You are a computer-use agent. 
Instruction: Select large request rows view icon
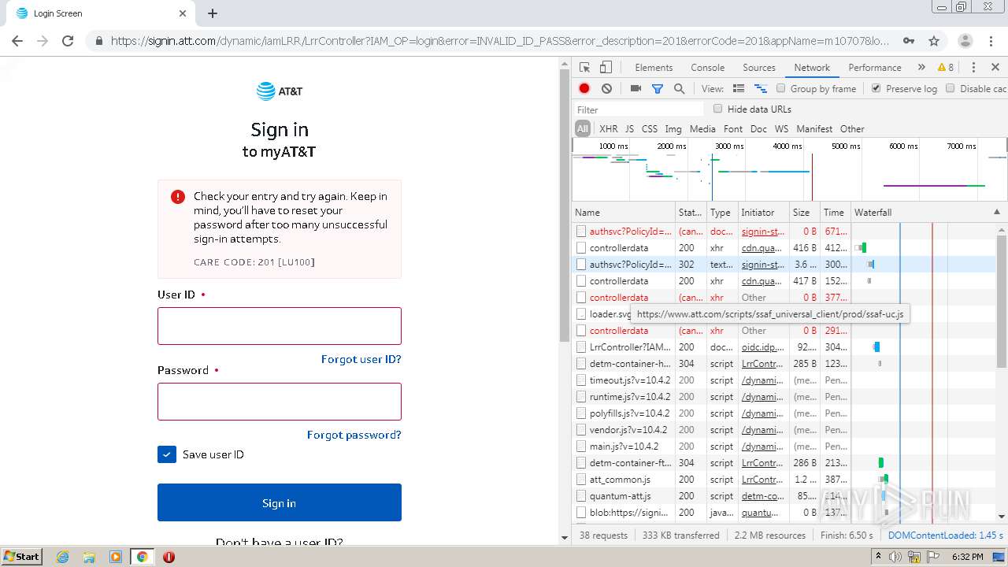pos(739,89)
